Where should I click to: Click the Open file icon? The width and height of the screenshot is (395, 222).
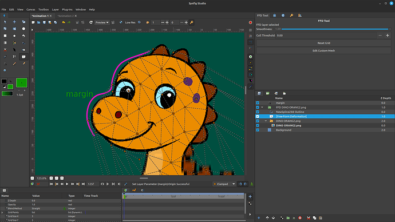[x=39, y=22]
